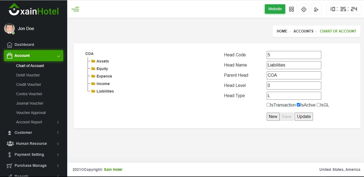Image resolution: width=364 pixels, height=177 pixels.
Task: Uncheck the IsActive checkbox
Action: (x=298, y=105)
